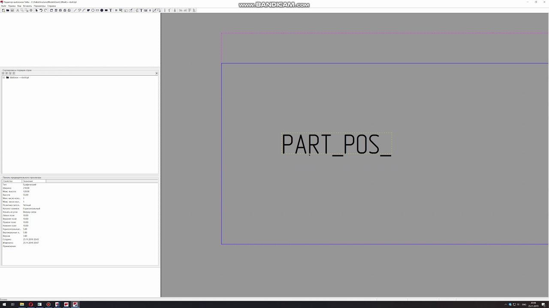
Task: Open the Вид menu
Action: coord(19,6)
